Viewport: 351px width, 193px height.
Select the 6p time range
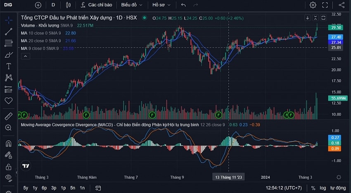pos(44,188)
